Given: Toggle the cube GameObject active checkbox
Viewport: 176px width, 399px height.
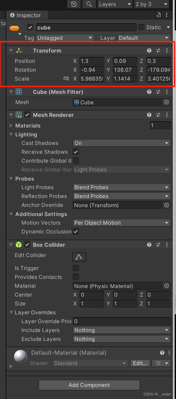Looking at the screenshot, I should point(30,27).
